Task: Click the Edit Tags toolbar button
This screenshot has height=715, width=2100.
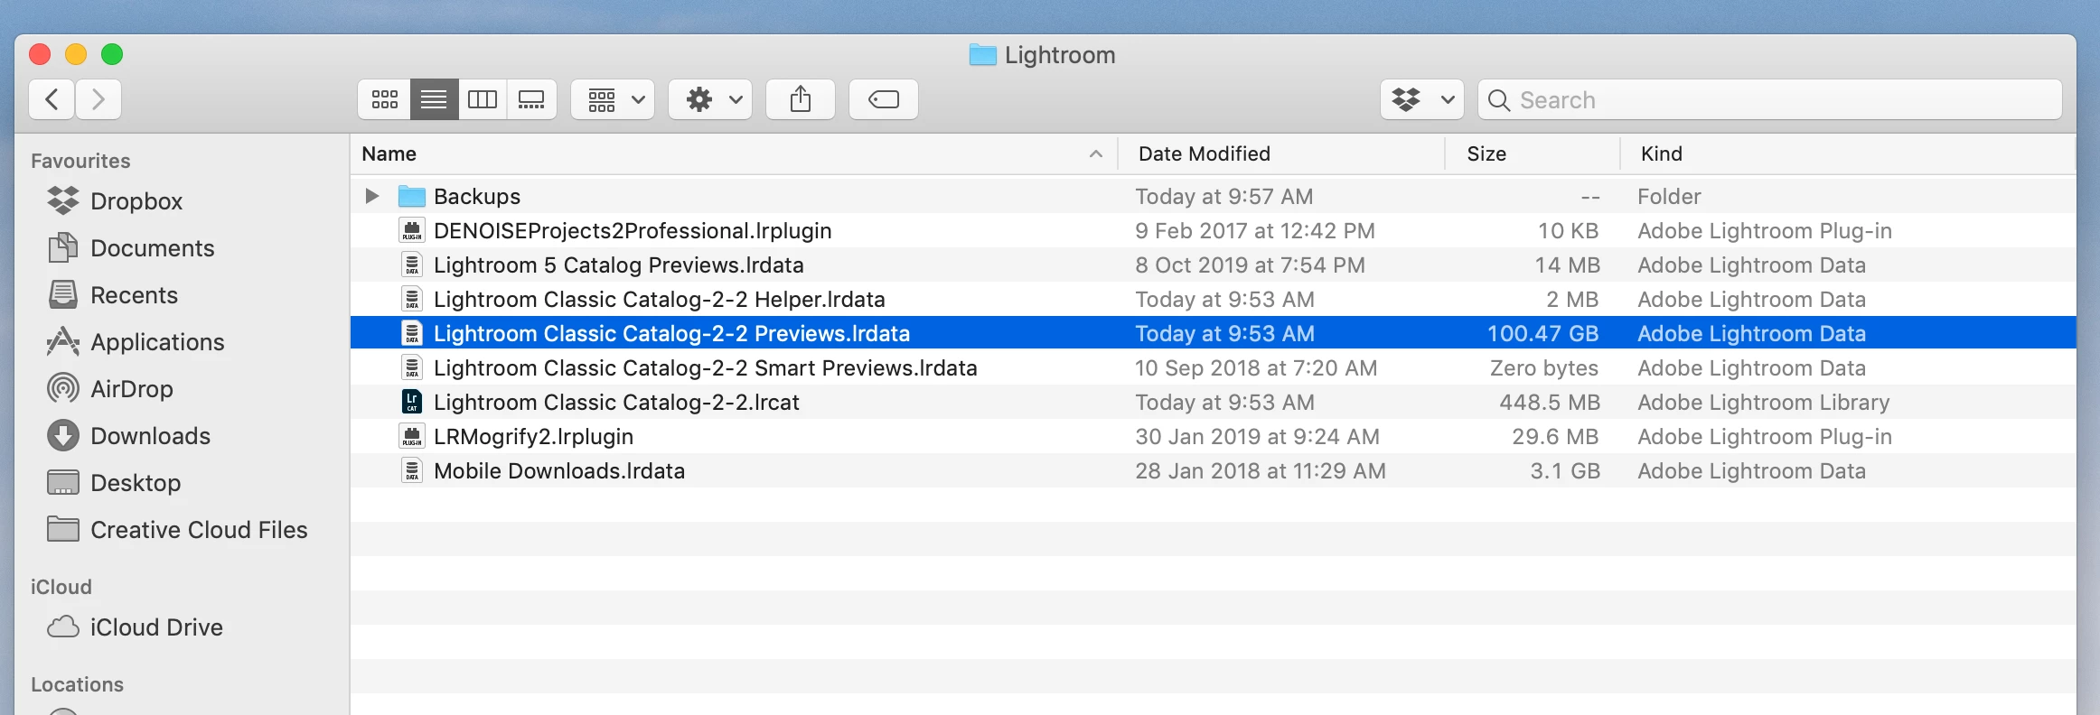Action: 884,99
